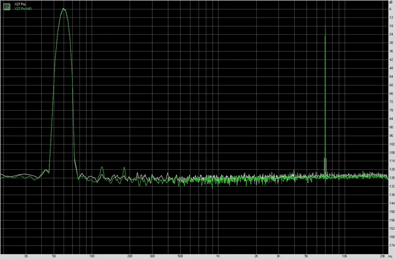This screenshot has height=259, width=396.
Task: Click the "200" frequency axis label
Action: coord(130,256)
